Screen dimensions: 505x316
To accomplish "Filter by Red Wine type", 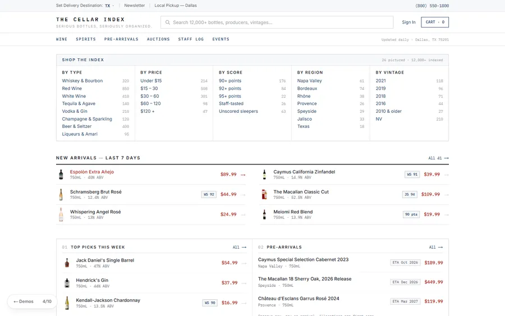I will pos(72,89).
